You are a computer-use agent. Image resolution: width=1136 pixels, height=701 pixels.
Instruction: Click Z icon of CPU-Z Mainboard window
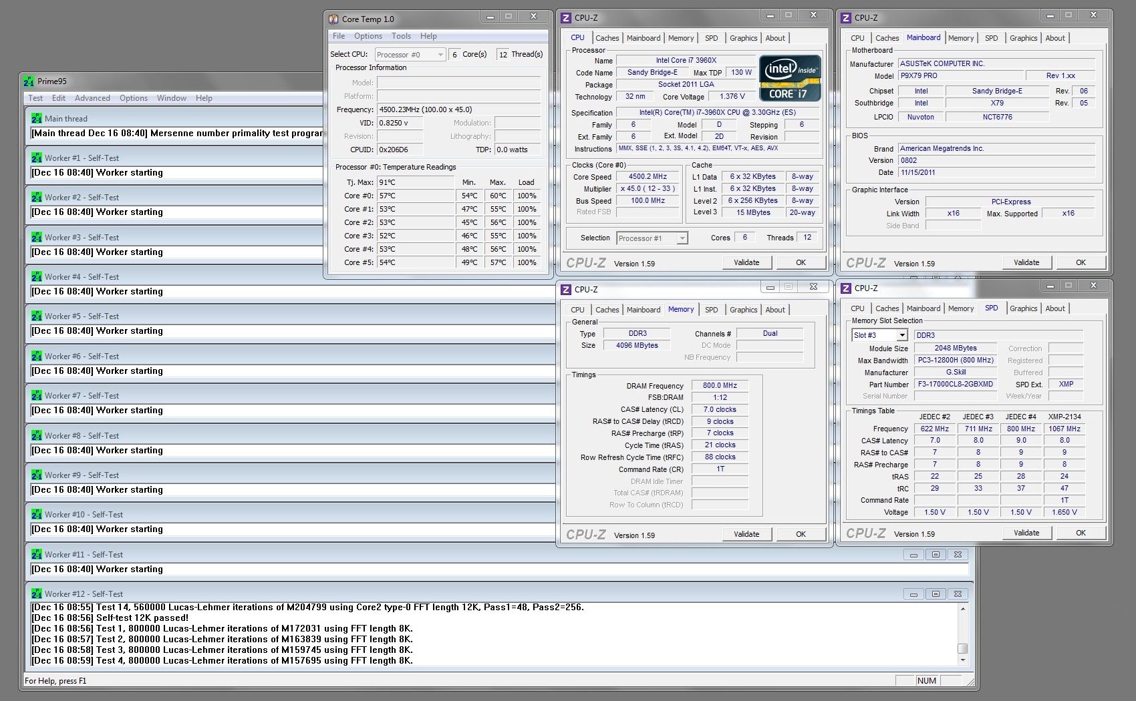(x=846, y=18)
